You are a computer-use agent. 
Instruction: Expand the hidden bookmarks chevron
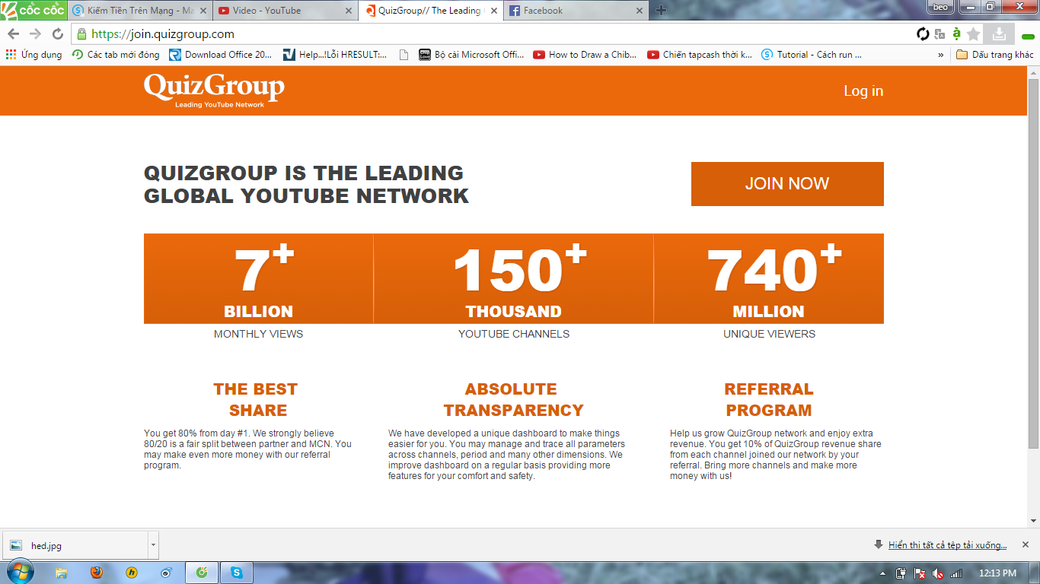(x=941, y=55)
